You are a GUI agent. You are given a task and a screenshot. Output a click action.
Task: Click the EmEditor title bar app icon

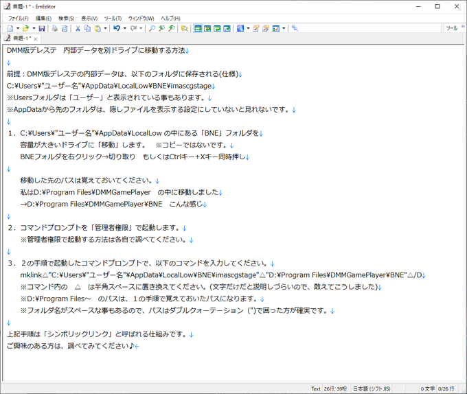(x=7, y=6)
